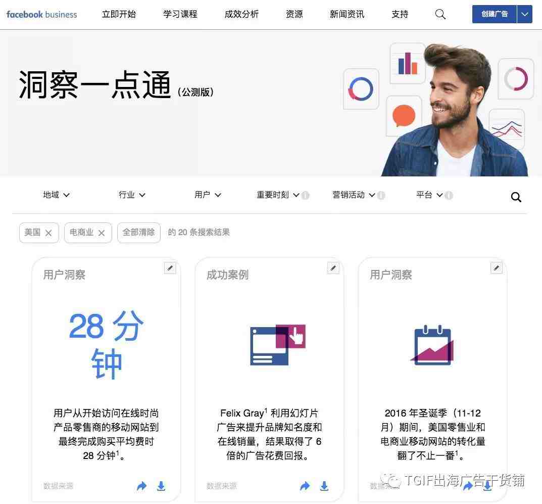This screenshot has height=504, width=542.
Task: Expand the 用户 filter dropdown
Action: (x=208, y=195)
